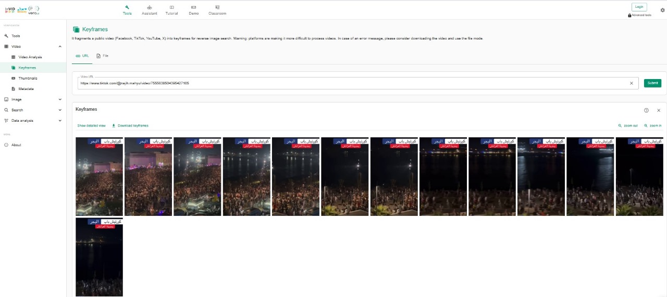
Task: Select the URL tab
Action: tap(82, 56)
